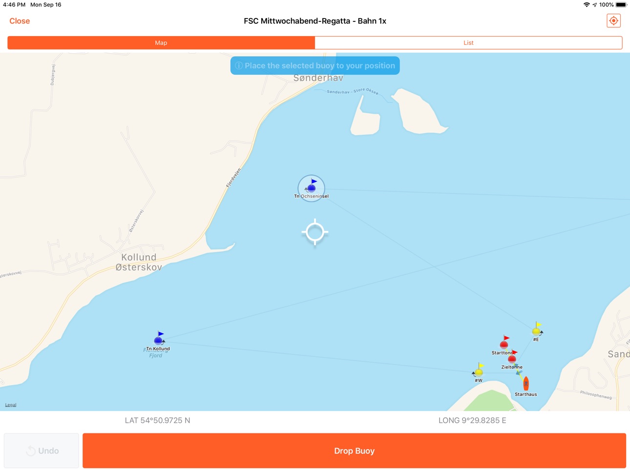Tap the Sønderhav town label

pyautogui.click(x=318, y=78)
